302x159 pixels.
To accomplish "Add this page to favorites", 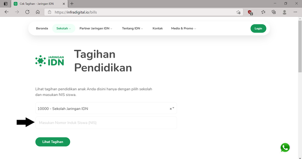I will 238,12.
